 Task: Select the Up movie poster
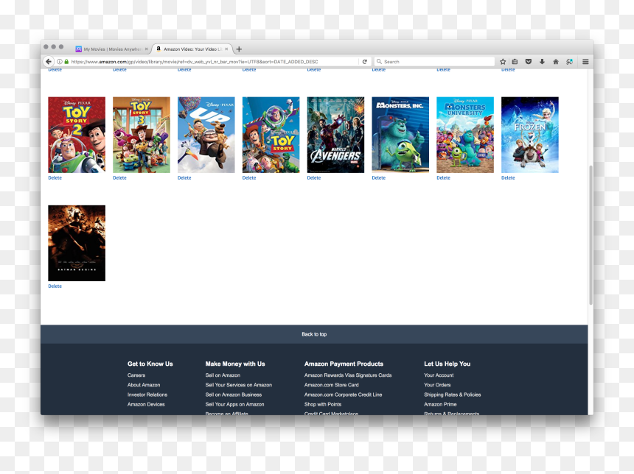click(x=206, y=135)
